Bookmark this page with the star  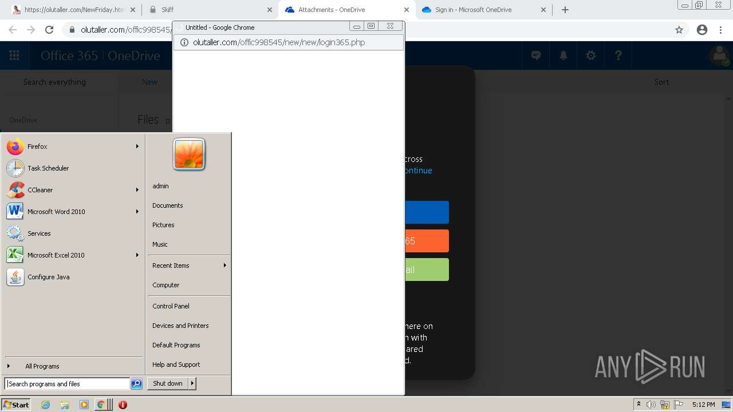679,30
